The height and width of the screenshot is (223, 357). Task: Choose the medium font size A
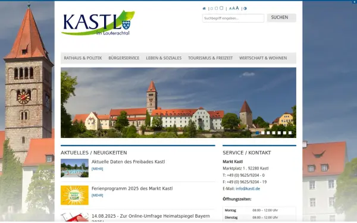click(233, 8)
